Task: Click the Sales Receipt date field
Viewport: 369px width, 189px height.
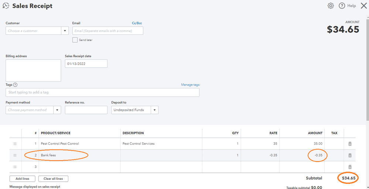Action: [86, 64]
